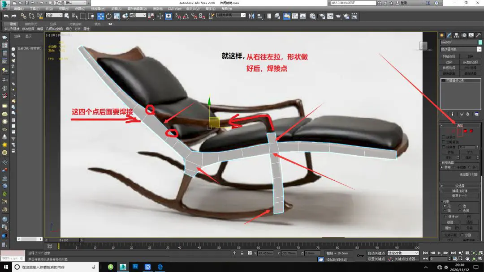
Task: Click the Redo arrow in main toolbar
Action: pos(14,16)
